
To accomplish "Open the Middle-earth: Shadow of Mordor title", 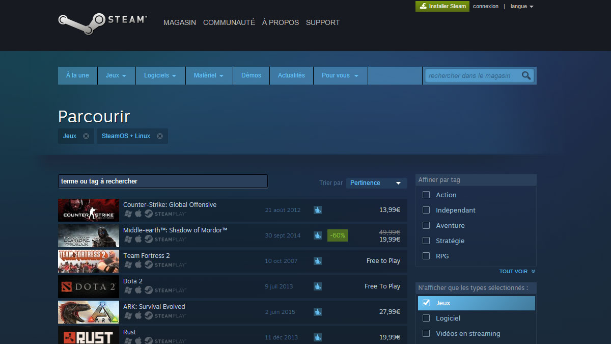I will [x=175, y=230].
